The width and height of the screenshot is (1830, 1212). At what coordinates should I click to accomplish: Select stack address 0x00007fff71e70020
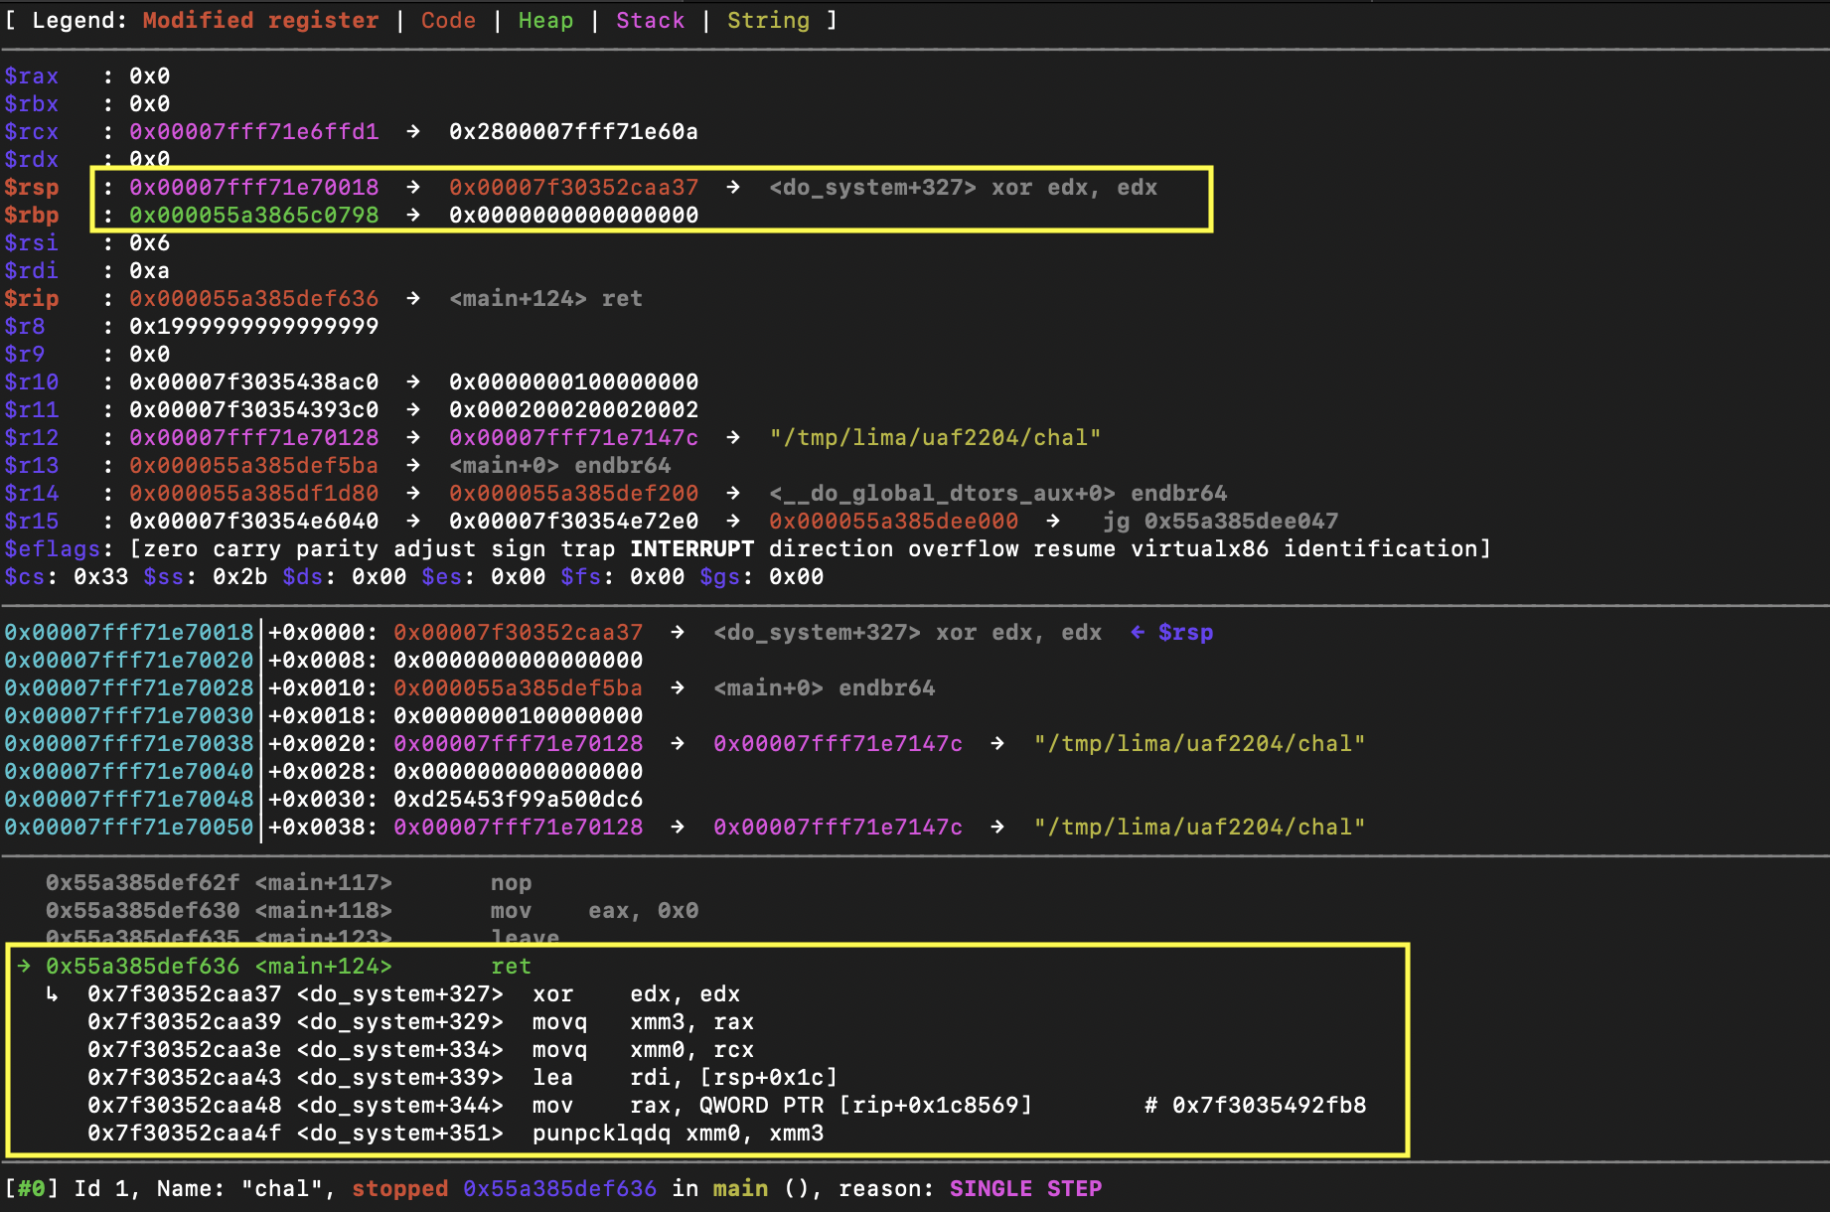click(129, 661)
